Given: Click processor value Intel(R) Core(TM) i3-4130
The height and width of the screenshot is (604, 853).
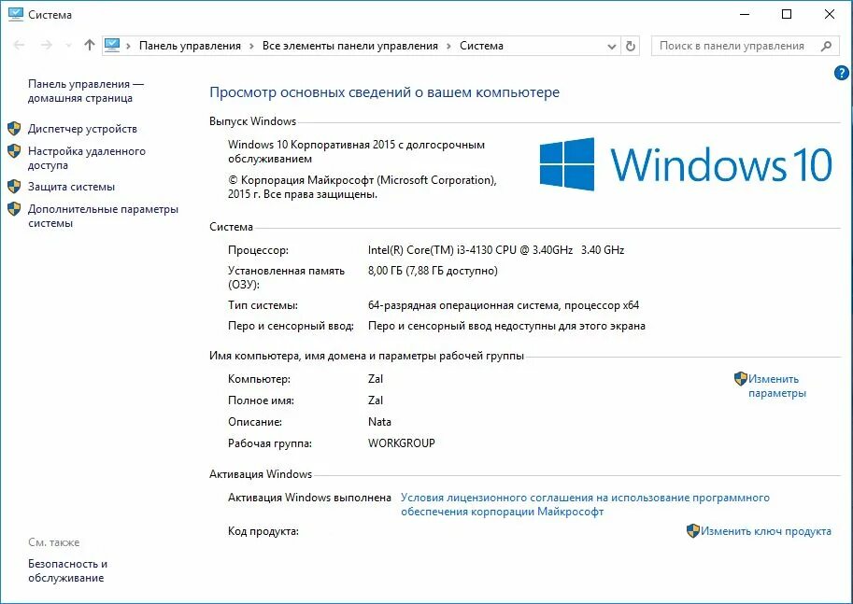Looking at the screenshot, I should click(495, 250).
